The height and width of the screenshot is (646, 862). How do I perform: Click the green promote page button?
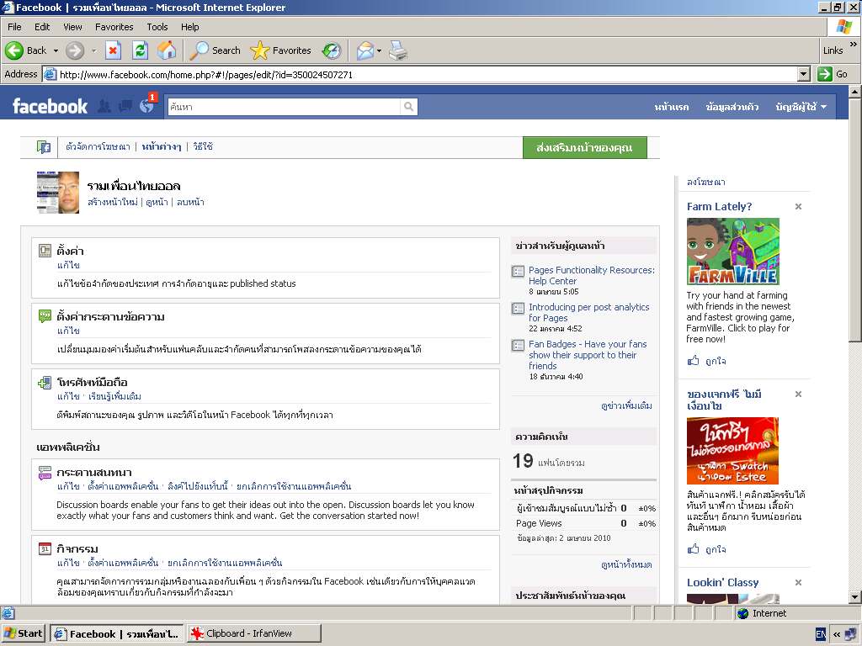[x=584, y=147]
